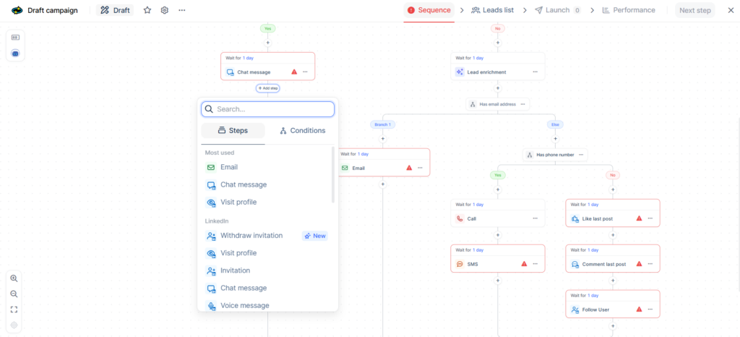Image resolution: width=740 pixels, height=337 pixels.
Task: Click the Lead enrichment sparkle icon
Action: (459, 72)
